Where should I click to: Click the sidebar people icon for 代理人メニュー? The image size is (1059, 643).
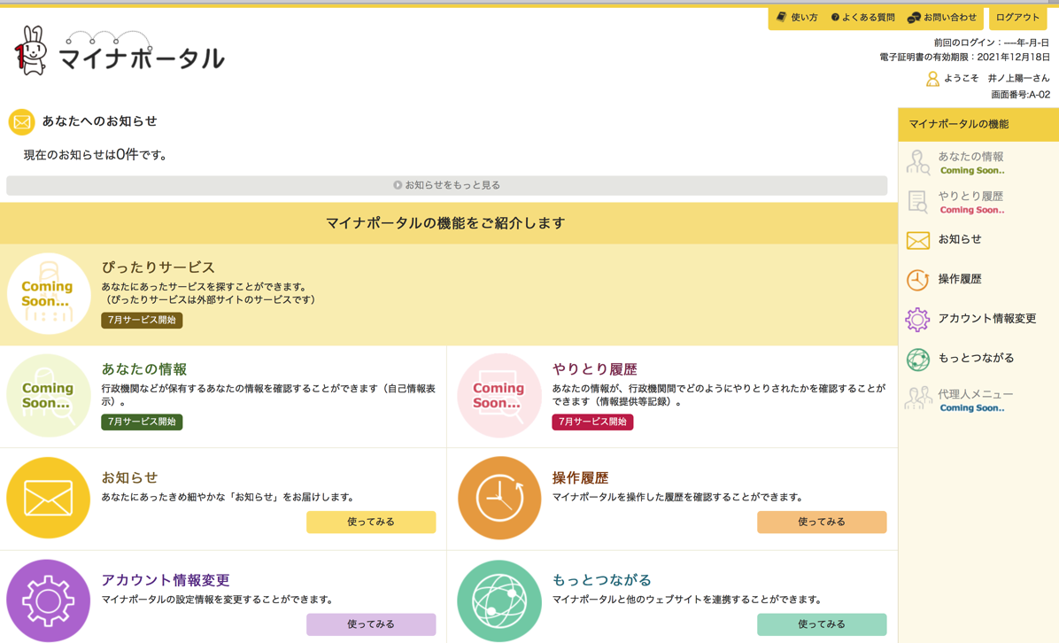(x=918, y=399)
